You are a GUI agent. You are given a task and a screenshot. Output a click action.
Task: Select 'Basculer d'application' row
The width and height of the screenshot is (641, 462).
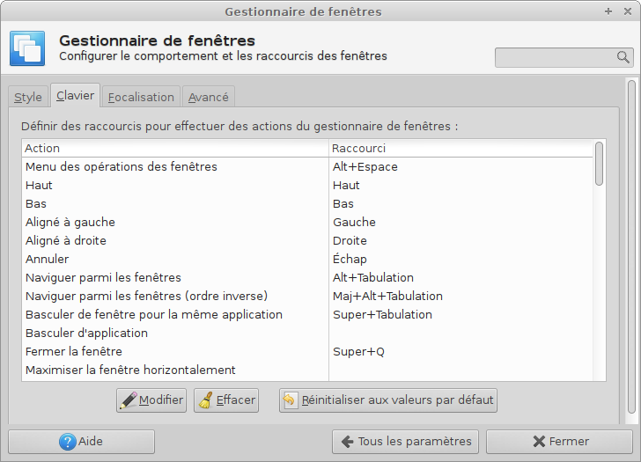[307, 333]
